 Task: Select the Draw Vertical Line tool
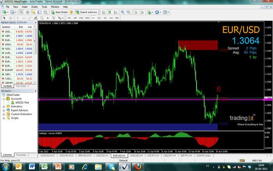[18, 18]
